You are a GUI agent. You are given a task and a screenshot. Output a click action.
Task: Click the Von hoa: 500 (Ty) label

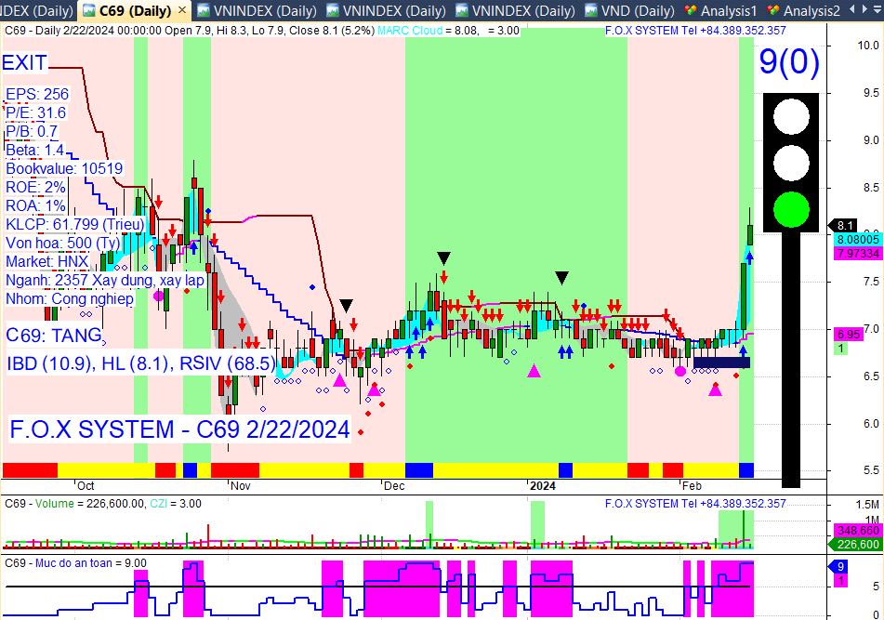pyautogui.click(x=63, y=243)
